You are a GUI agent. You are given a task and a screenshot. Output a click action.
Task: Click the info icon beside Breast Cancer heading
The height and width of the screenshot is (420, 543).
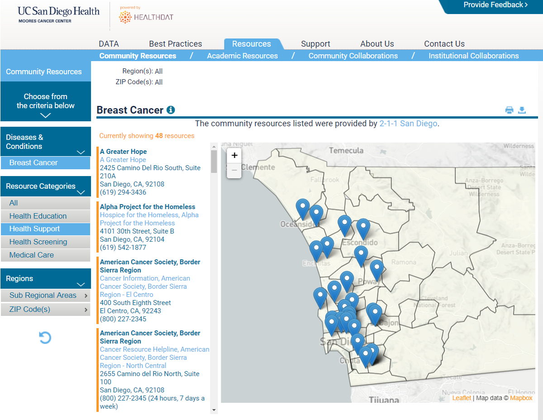coord(171,110)
